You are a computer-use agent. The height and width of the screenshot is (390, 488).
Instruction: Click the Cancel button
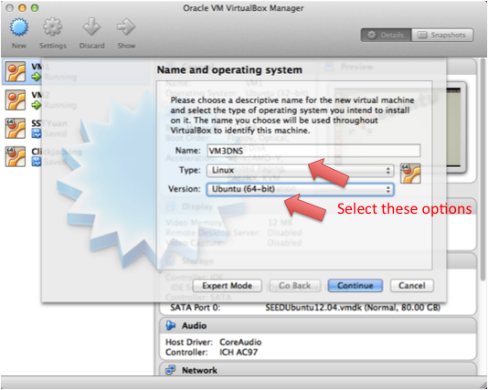(412, 286)
